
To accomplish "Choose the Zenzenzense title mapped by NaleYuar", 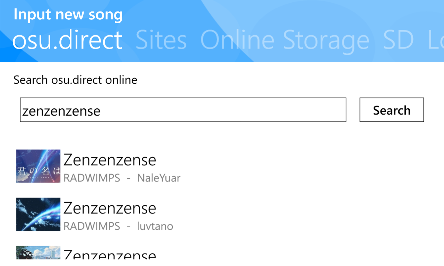I will click(x=110, y=160).
